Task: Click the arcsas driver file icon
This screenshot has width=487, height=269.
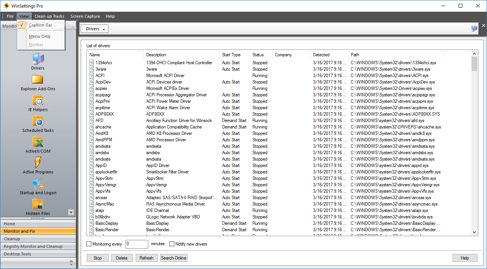Action: [92, 198]
